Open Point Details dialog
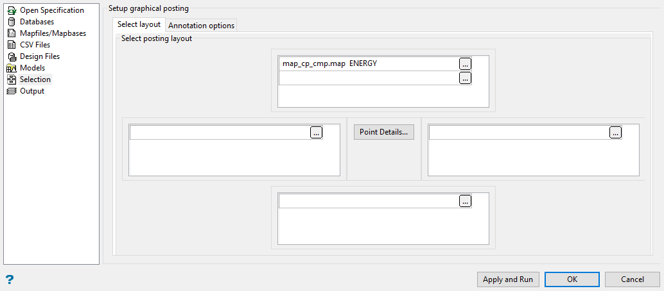Image resolution: width=664 pixels, height=291 pixels. pyautogui.click(x=383, y=132)
